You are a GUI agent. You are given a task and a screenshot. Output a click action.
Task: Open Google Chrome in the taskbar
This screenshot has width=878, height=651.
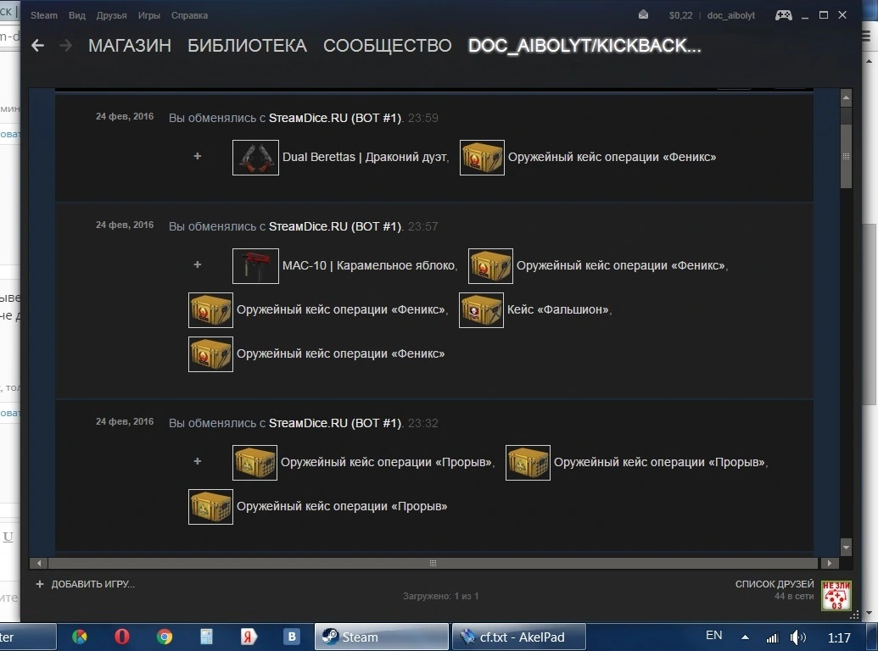click(x=164, y=637)
